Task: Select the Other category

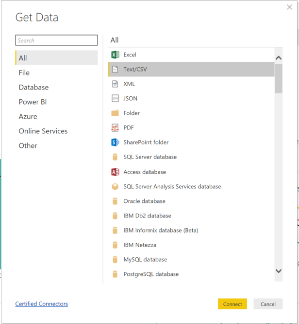Action: [x=56, y=145]
